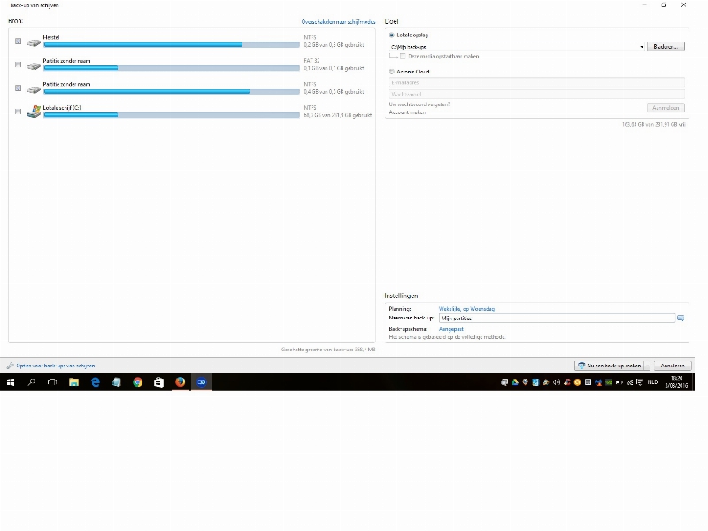This screenshot has width=708, height=531.
Task: Check the Lokale schijf (C:) checkbox
Action: pos(19,112)
